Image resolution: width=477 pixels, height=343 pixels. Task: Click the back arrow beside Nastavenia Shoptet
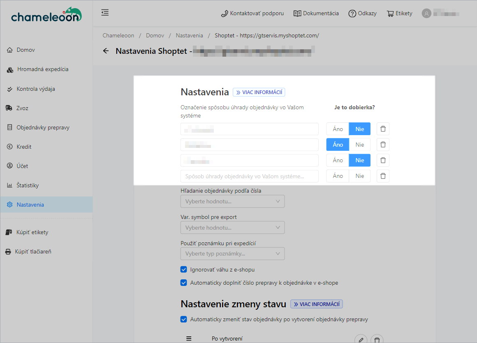coord(106,51)
